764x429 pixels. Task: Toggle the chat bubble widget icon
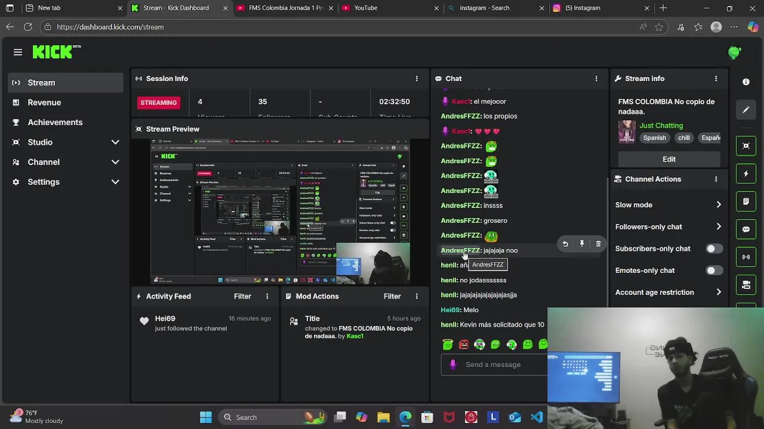(x=746, y=229)
